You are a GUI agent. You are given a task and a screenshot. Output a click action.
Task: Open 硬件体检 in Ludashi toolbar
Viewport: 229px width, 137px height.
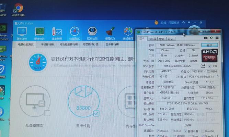[x=22, y=34]
